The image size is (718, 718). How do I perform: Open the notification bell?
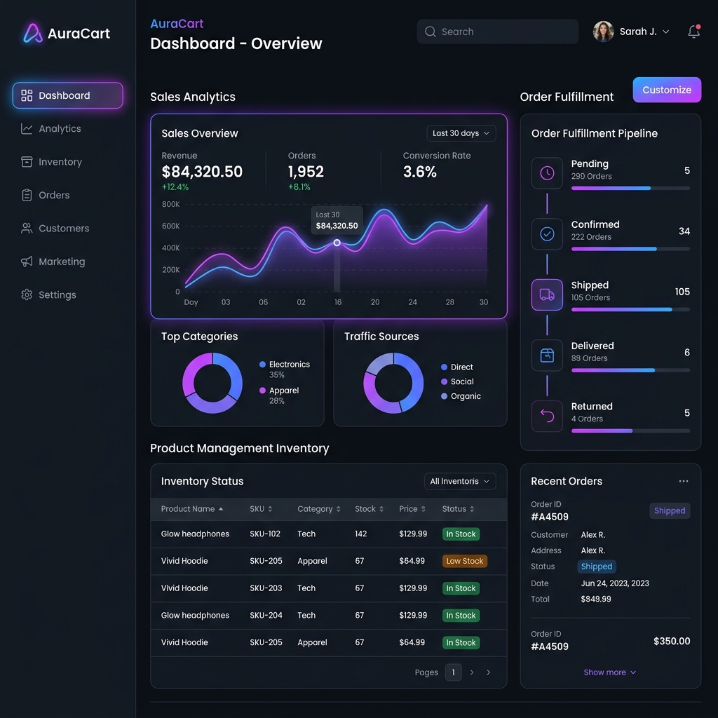693,31
